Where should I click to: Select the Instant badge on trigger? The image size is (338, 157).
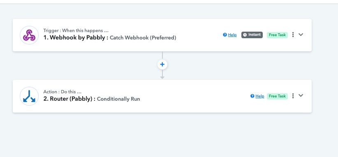click(252, 35)
